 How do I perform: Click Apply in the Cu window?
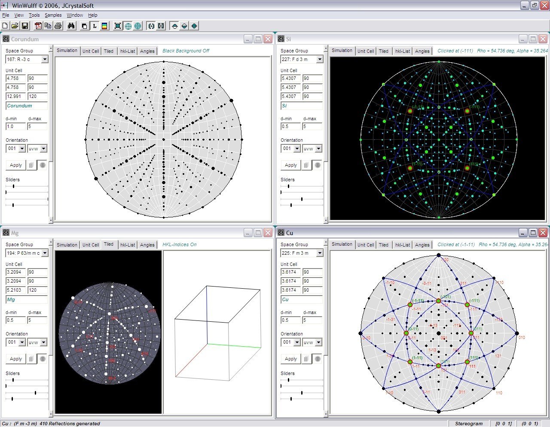[x=291, y=359]
